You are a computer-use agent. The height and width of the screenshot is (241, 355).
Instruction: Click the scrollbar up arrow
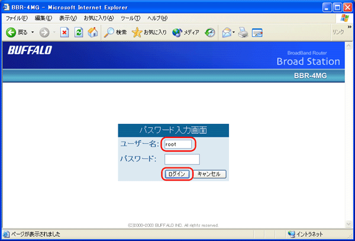point(348,46)
